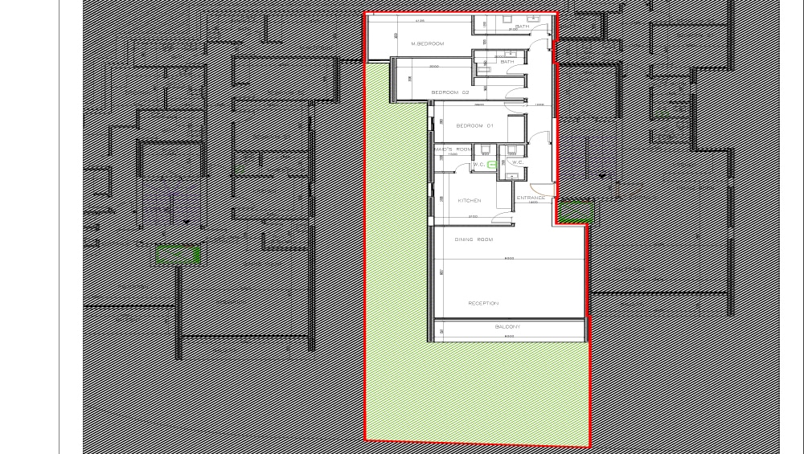The width and height of the screenshot is (804, 454).
Task: Click the BATH label beside Bedroom 02
Action: tap(507, 62)
